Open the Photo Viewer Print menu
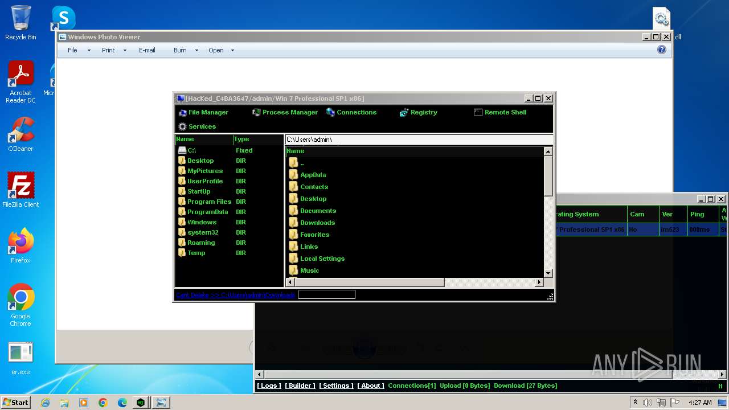 (x=114, y=50)
